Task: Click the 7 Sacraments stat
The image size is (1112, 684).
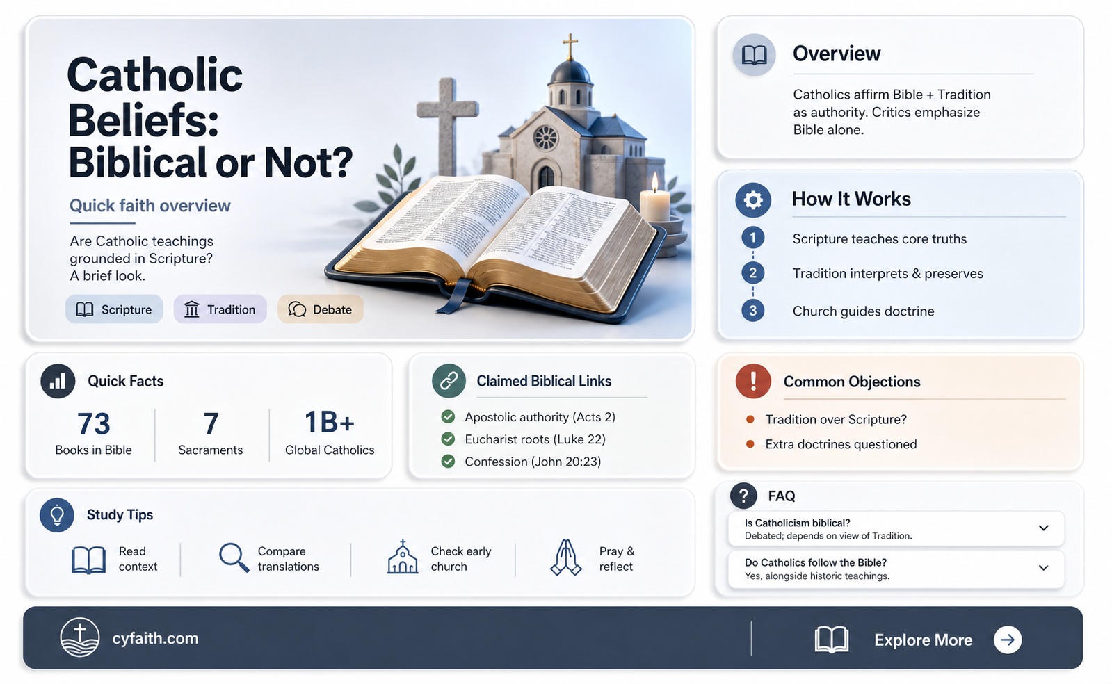Action: [211, 433]
